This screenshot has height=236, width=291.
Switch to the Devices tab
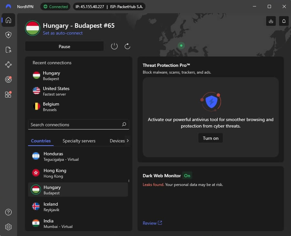point(117,141)
